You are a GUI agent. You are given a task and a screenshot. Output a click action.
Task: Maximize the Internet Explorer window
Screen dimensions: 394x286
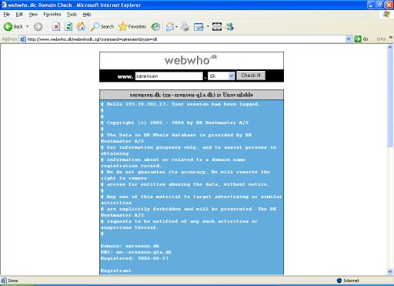[380, 5]
